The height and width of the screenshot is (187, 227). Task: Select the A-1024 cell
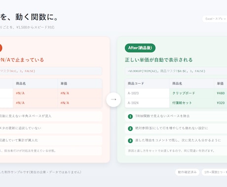147,103
